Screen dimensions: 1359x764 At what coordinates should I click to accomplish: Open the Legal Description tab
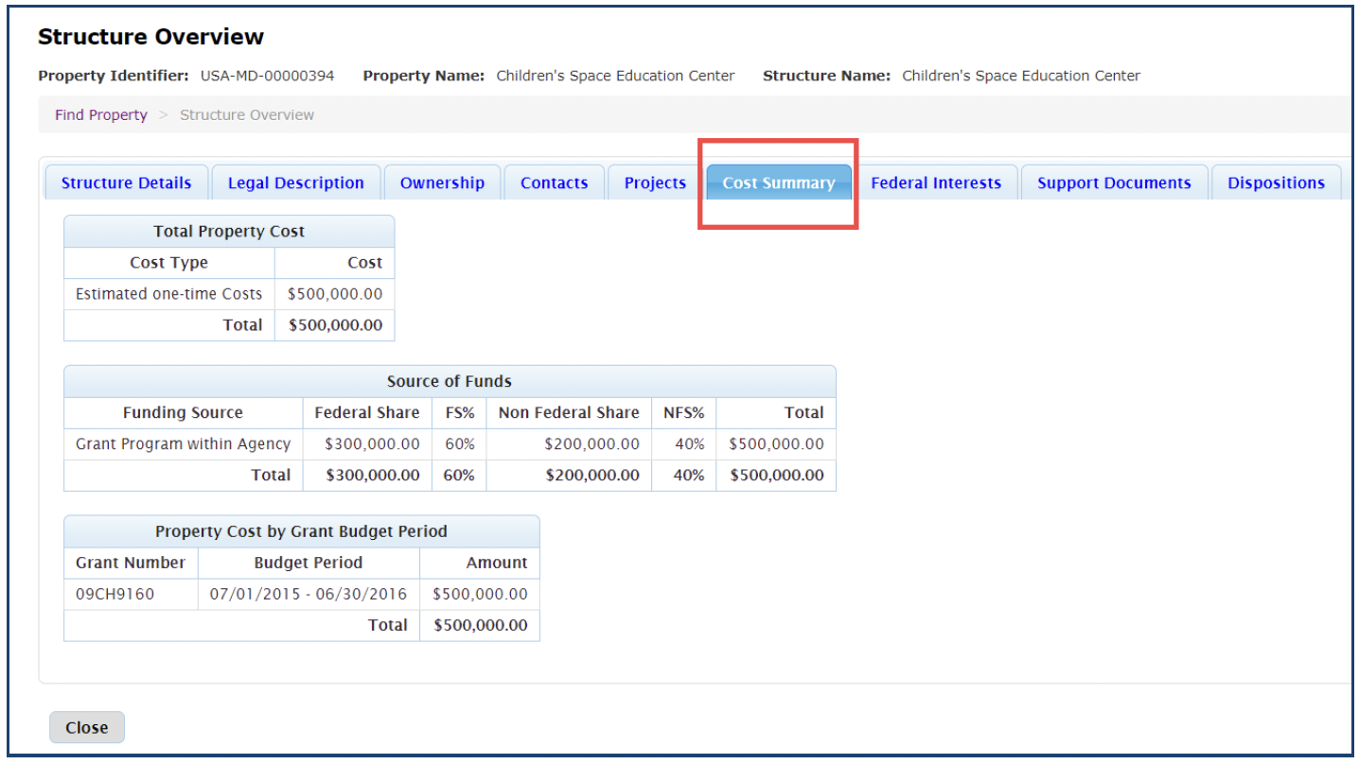tap(295, 183)
